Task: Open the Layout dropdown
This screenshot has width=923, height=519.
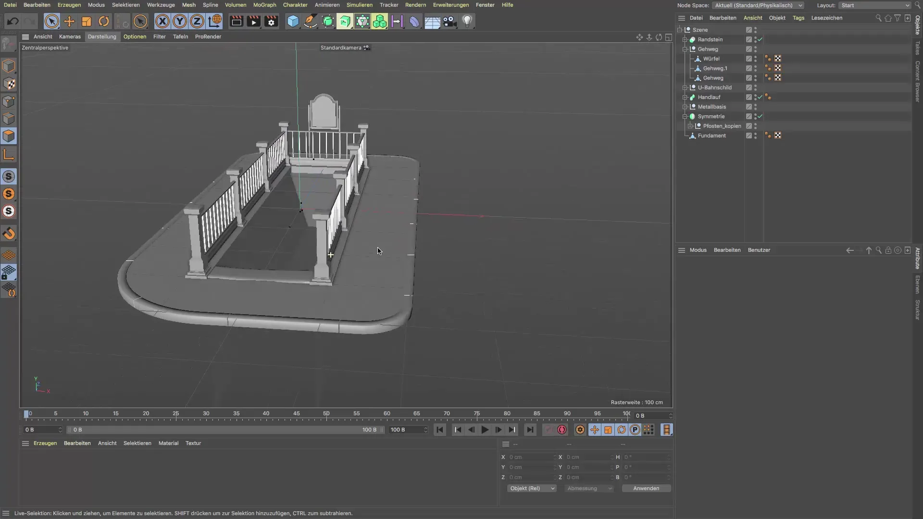Action: (x=875, y=5)
